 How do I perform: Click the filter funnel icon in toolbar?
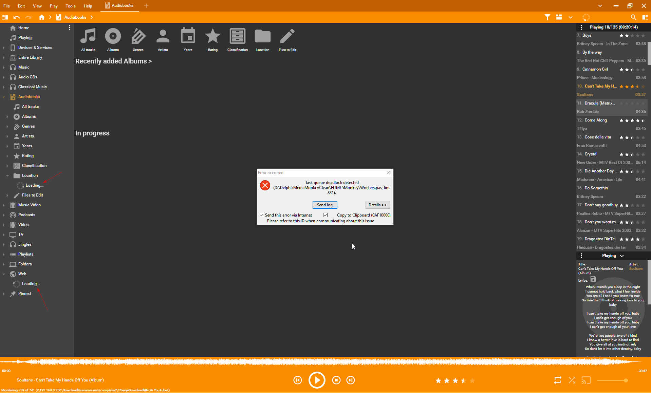[547, 17]
